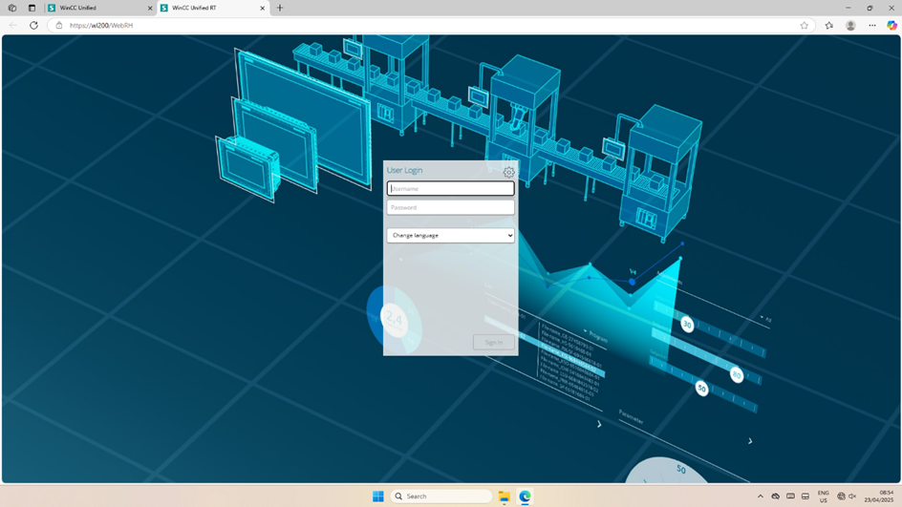Open the login settings gear icon
The width and height of the screenshot is (902, 507).
point(508,173)
